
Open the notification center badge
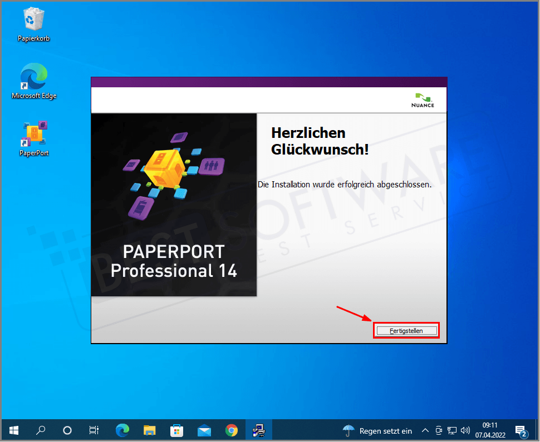522,430
